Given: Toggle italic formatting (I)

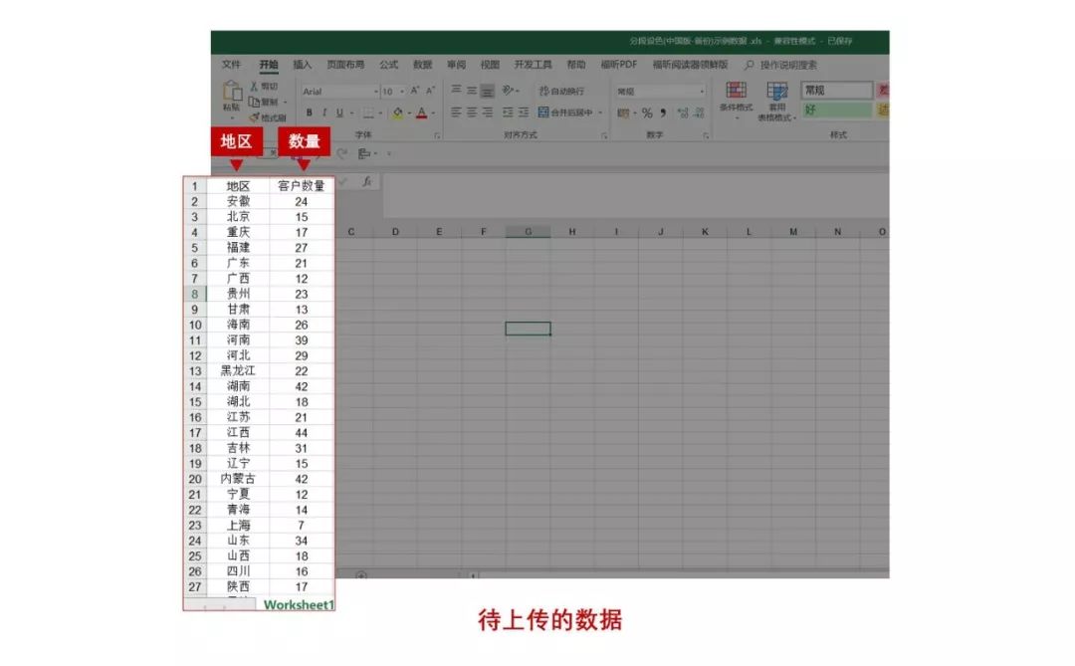Looking at the screenshot, I should click(x=324, y=112).
